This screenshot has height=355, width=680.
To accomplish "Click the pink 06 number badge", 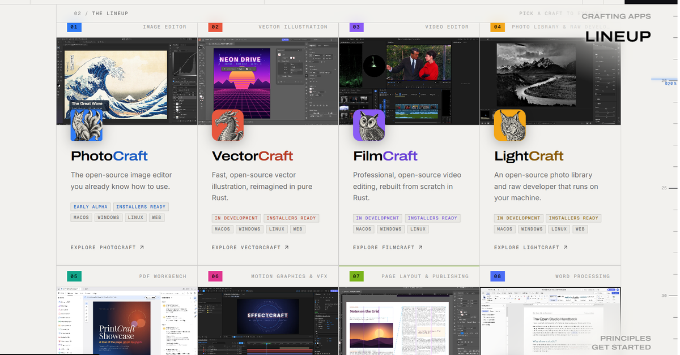I will coord(215,276).
